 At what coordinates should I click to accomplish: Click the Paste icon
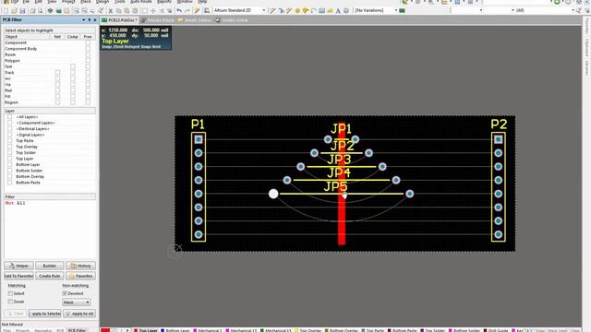tap(127, 11)
